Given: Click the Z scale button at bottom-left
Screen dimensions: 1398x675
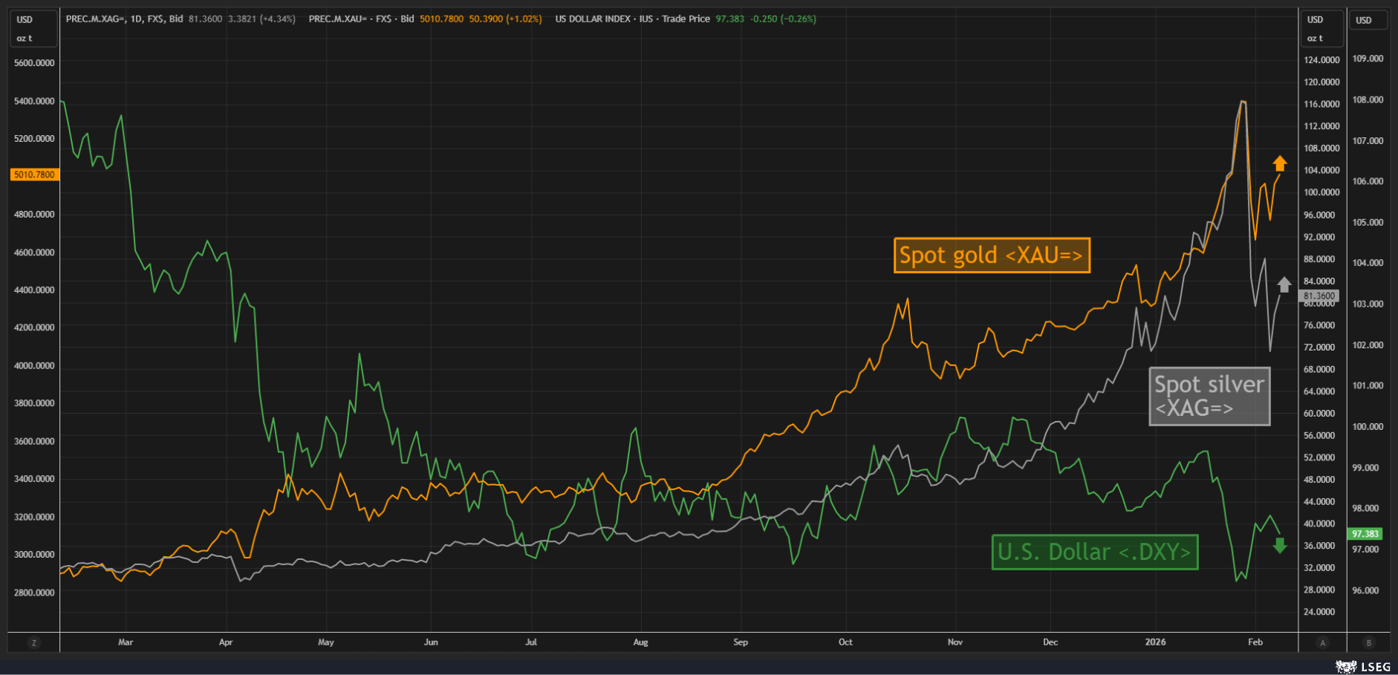Looking at the screenshot, I should [x=33, y=643].
